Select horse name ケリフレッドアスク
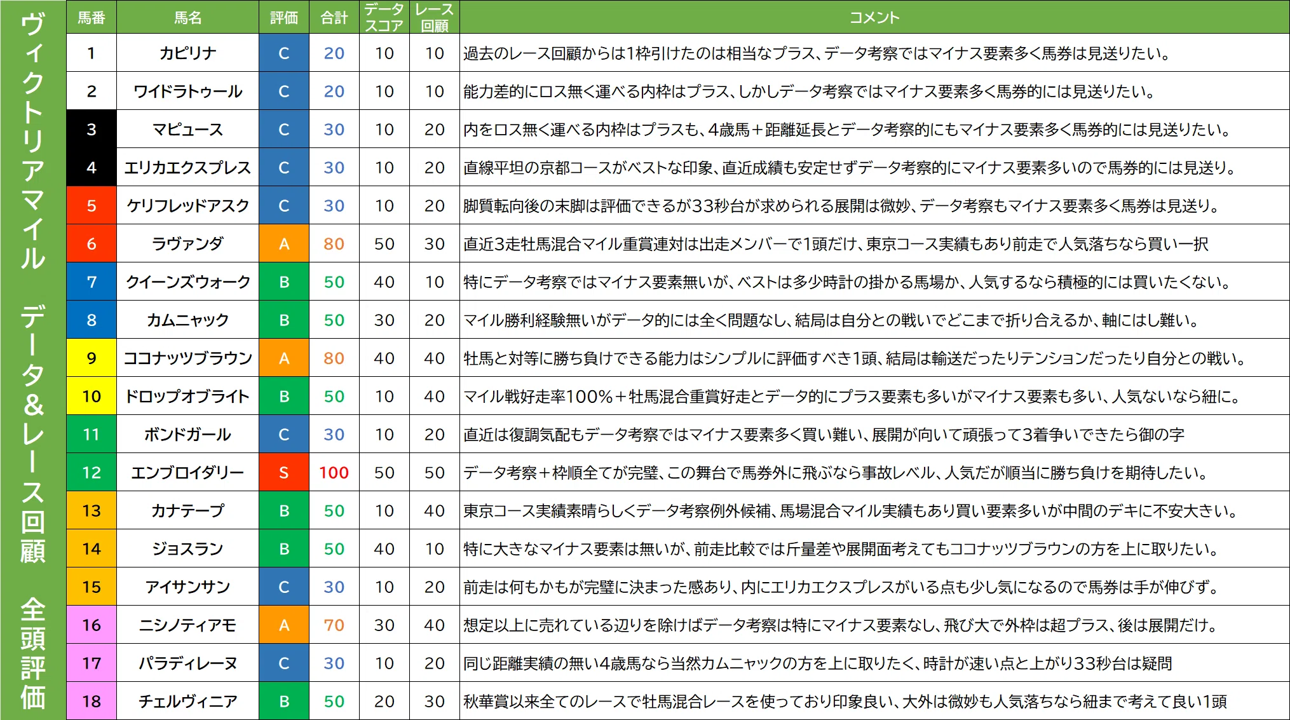1290x720 pixels. click(x=187, y=205)
